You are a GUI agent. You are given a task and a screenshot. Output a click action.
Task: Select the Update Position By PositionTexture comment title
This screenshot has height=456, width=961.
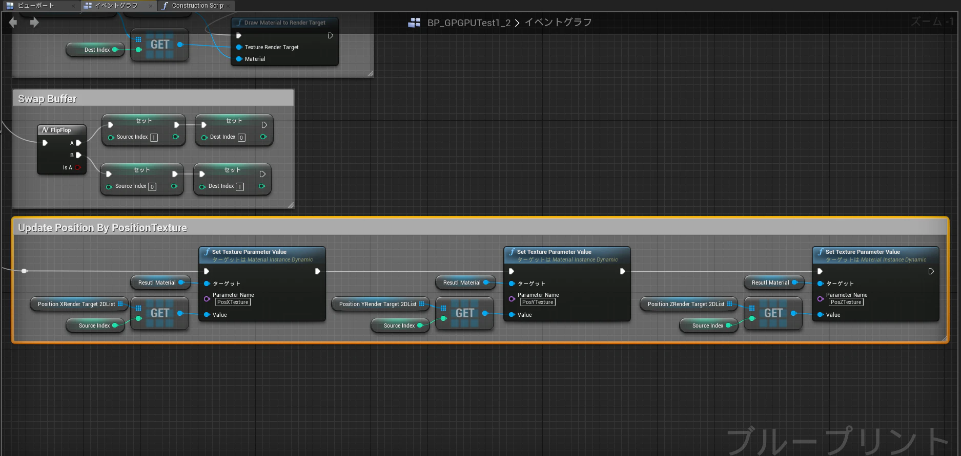pos(103,228)
